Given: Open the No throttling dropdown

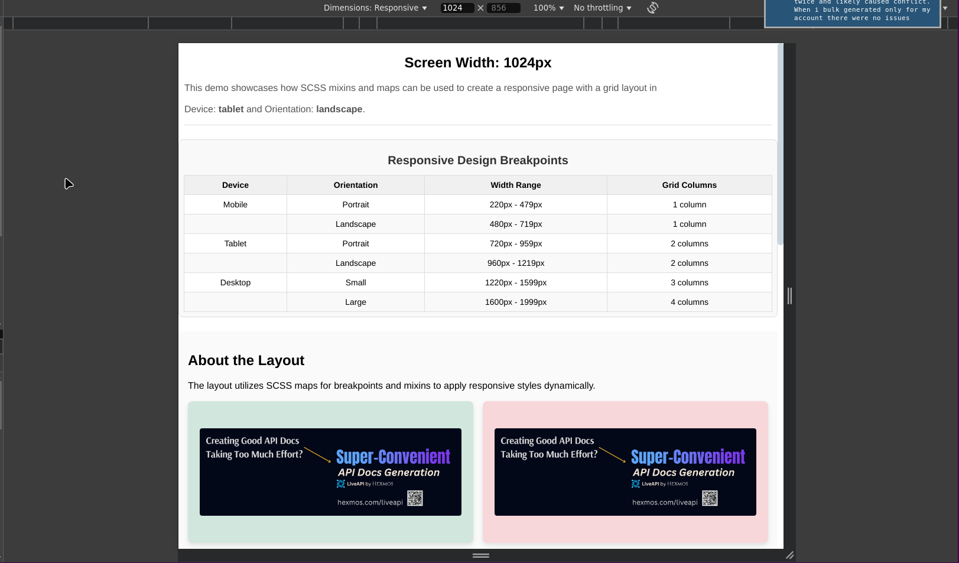Looking at the screenshot, I should pos(603,8).
